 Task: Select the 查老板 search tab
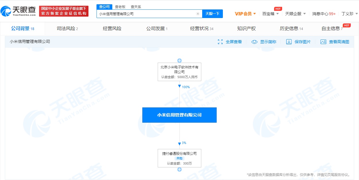(x=120, y=7)
